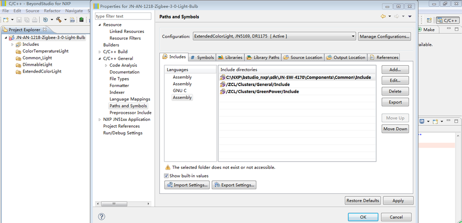Click Manage Configurations... button
Screen dimensions: 462x223
(385, 37)
